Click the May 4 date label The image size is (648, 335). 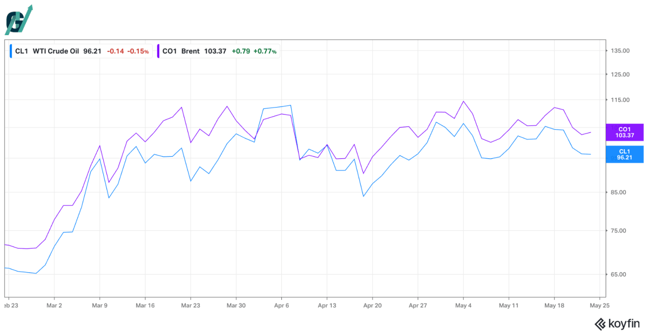[x=463, y=305]
